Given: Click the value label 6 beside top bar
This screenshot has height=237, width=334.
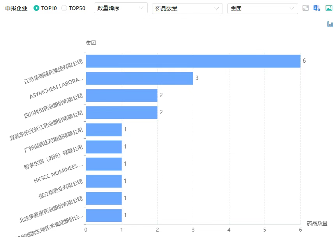Looking at the screenshot, I should click(304, 61).
